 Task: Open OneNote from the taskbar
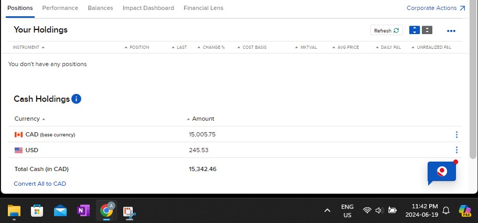click(x=83, y=211)
